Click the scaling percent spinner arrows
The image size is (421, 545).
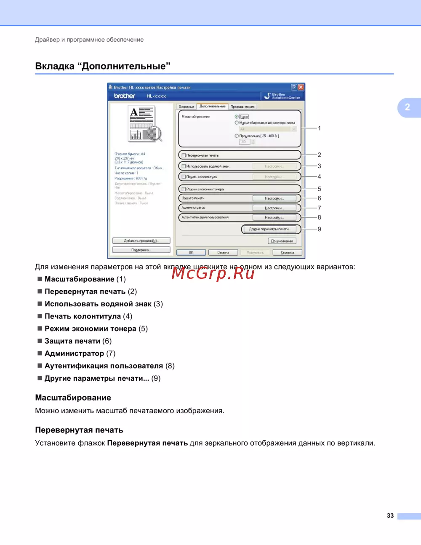pyautogui.click(x=253, y=142)
